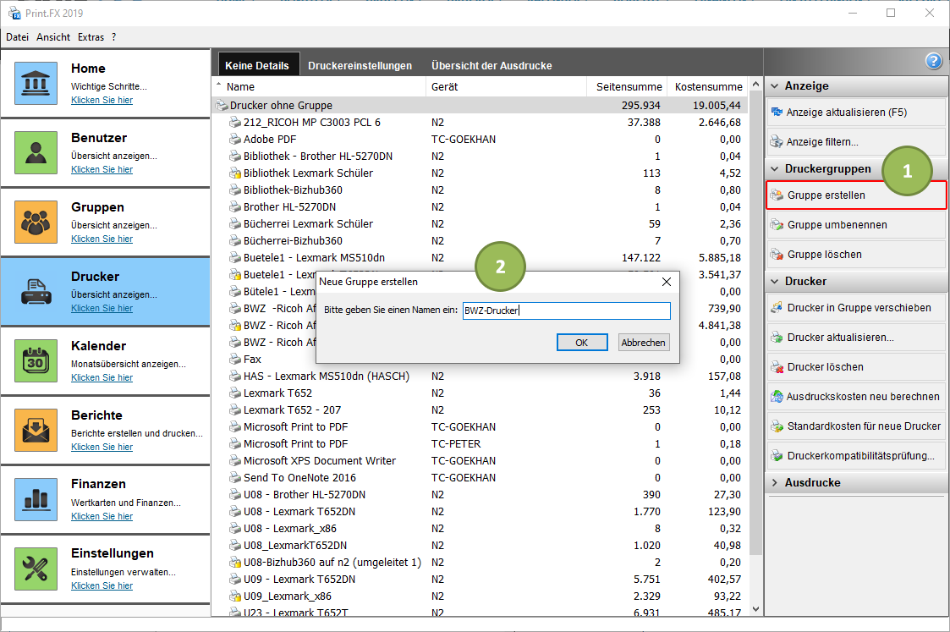Click the Gruppe umbenennen icon
Image resolution: width=950 pixels, height=632 pixels.
[x=777, y=225]
